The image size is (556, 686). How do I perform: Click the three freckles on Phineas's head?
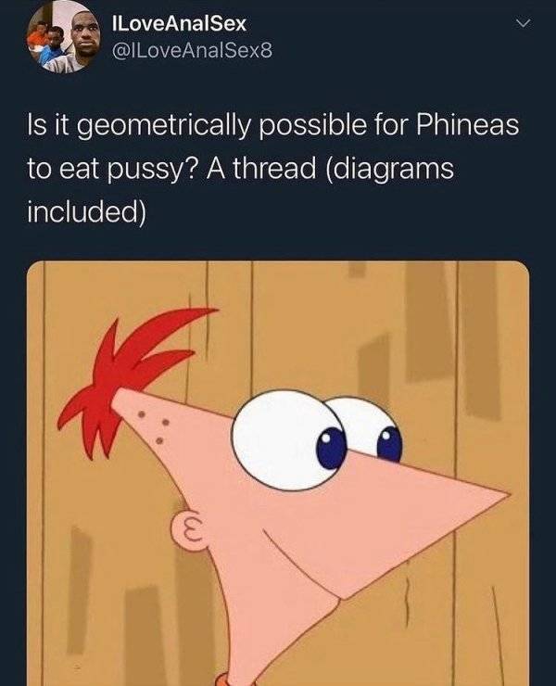point(155,426)
